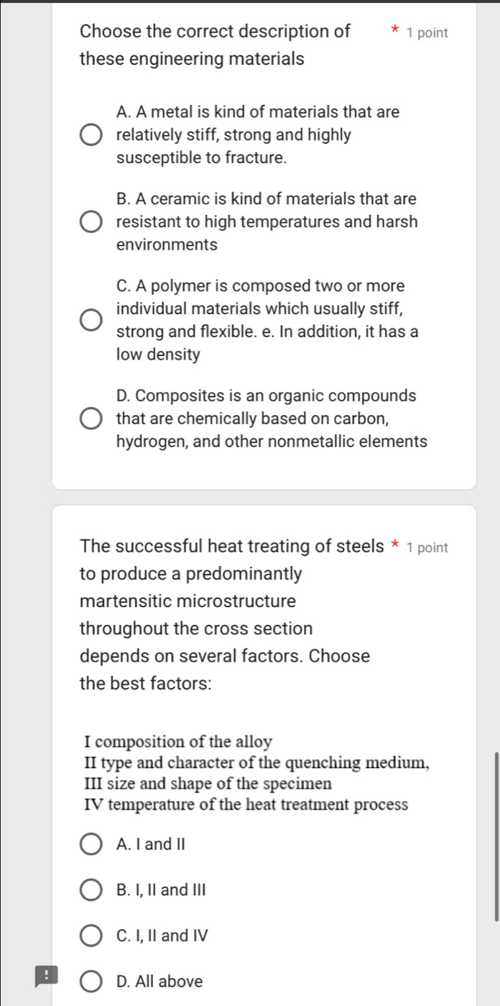Select option B about ceramics resisting high temperatures
The height and width of the screenshot is (1006, 500).
point(90,221)
